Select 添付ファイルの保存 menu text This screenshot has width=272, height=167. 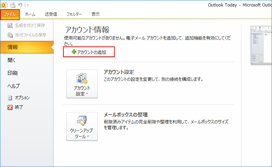31,35
